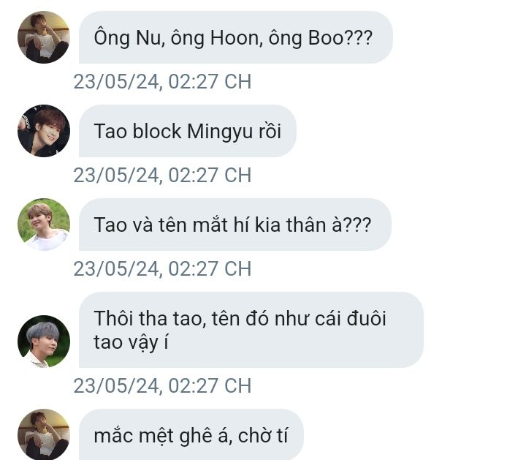Select the "Ông Nu, ông Hoon, ông Boo???" bubble
Image resolution: width=526 pixels, height=460 pixels.
pyautogui.click(x=236, y=37)
